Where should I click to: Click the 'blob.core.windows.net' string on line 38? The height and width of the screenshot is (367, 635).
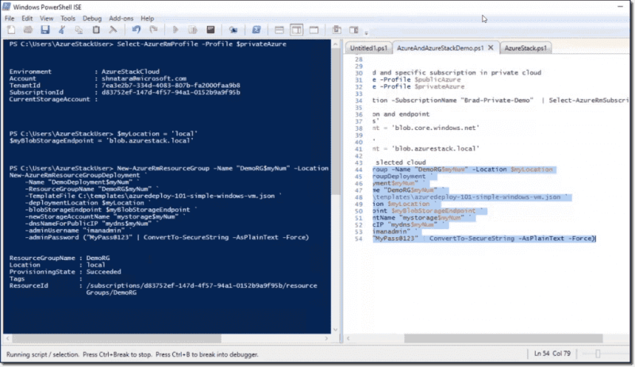tap(435, 128)
